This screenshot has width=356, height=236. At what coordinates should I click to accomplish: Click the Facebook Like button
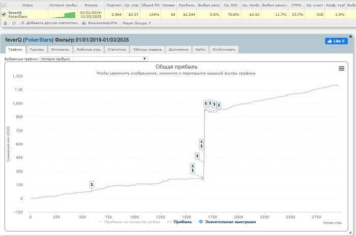point(336,41)
